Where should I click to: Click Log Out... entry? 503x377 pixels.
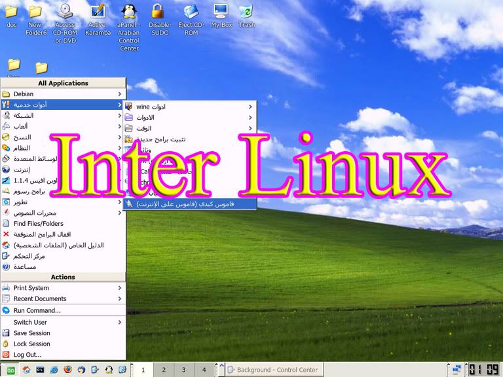63,355
